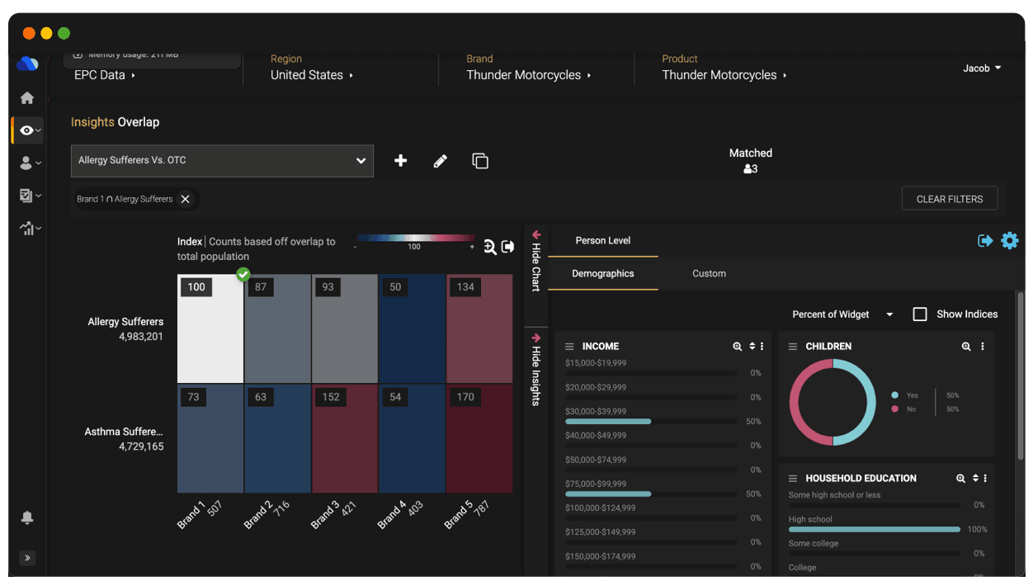Open notifications bell in sidebar
The height and width of the screenshot is (581, 1033).
[x=27, y=517]
